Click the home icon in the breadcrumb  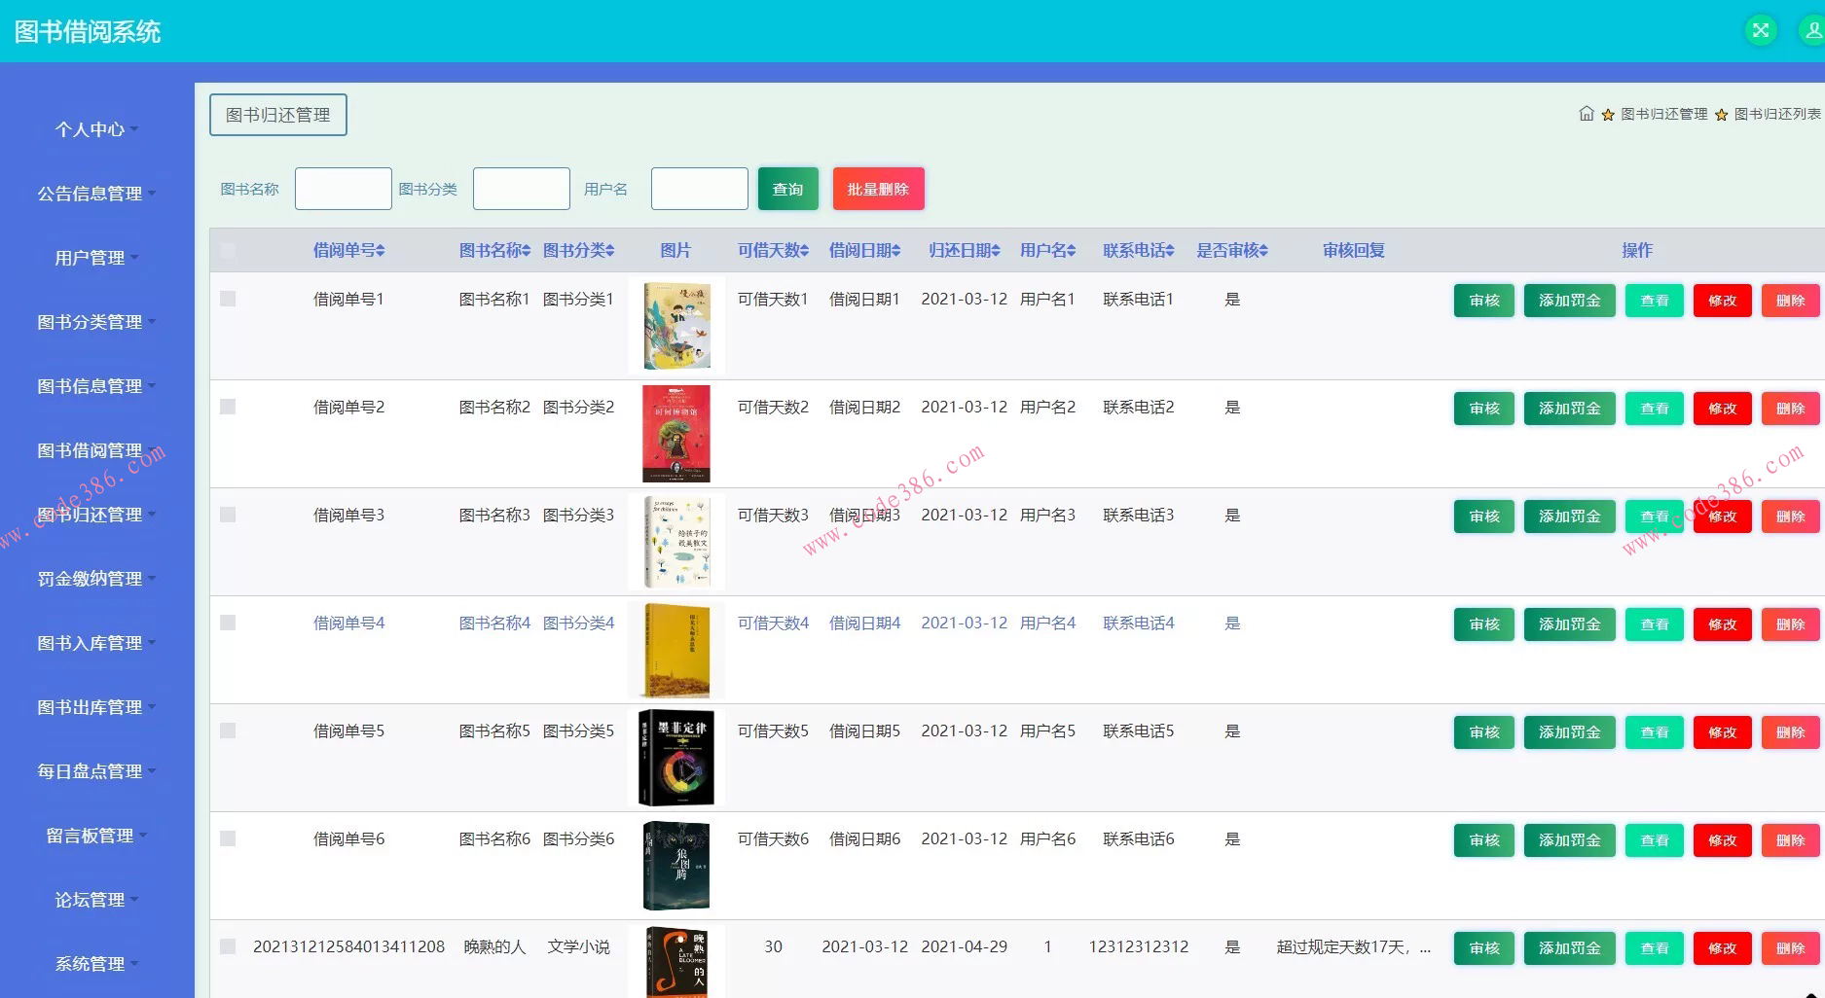tap(1585, 113)
